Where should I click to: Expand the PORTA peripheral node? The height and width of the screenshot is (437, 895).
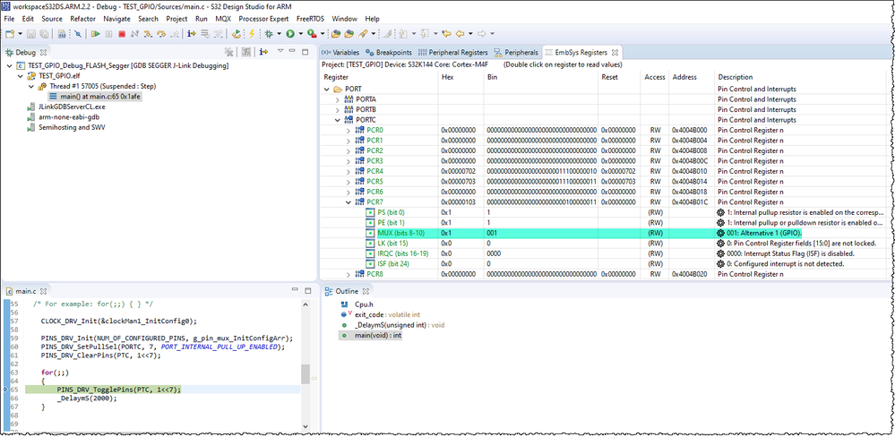point(338,99)
